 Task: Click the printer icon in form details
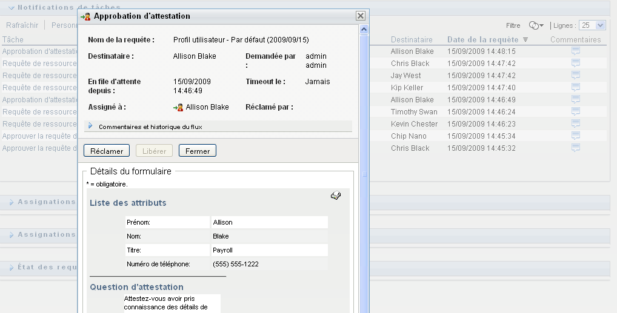pyautogui.click(x=336, y=196)
